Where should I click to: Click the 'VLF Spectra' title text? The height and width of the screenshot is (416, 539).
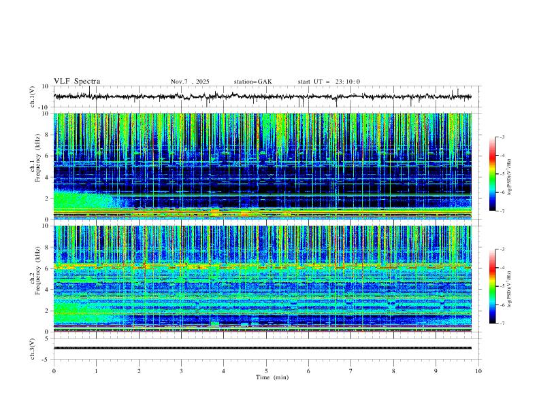[x=77, y=82]
